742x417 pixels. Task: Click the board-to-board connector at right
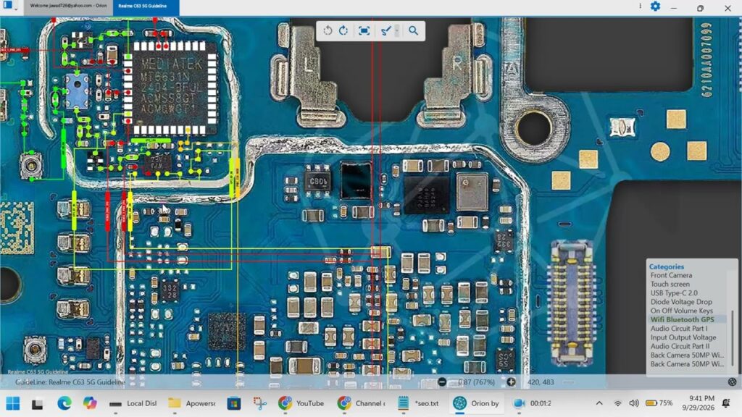[571, 303]
